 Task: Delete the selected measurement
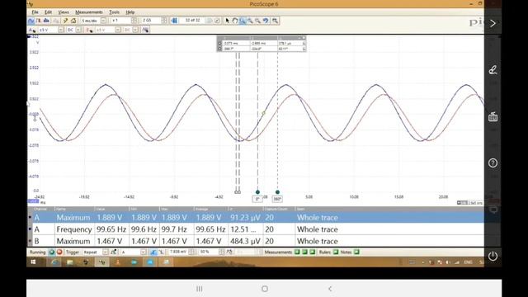point(313,252)
